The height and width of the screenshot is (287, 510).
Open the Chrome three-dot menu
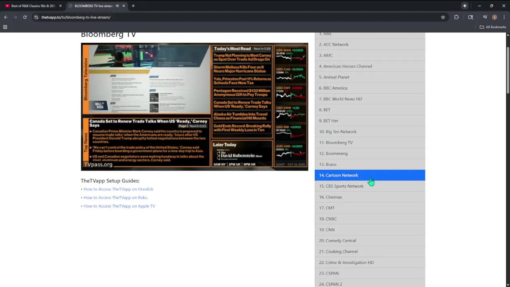pyautogui.click(x=504, y=17)
